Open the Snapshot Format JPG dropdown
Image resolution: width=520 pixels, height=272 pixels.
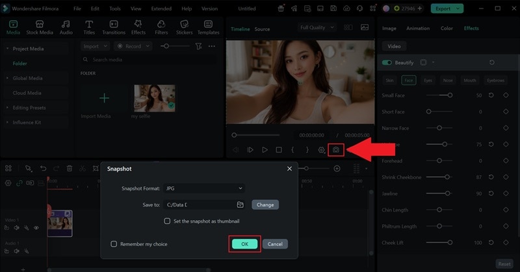tap(204, 188)
